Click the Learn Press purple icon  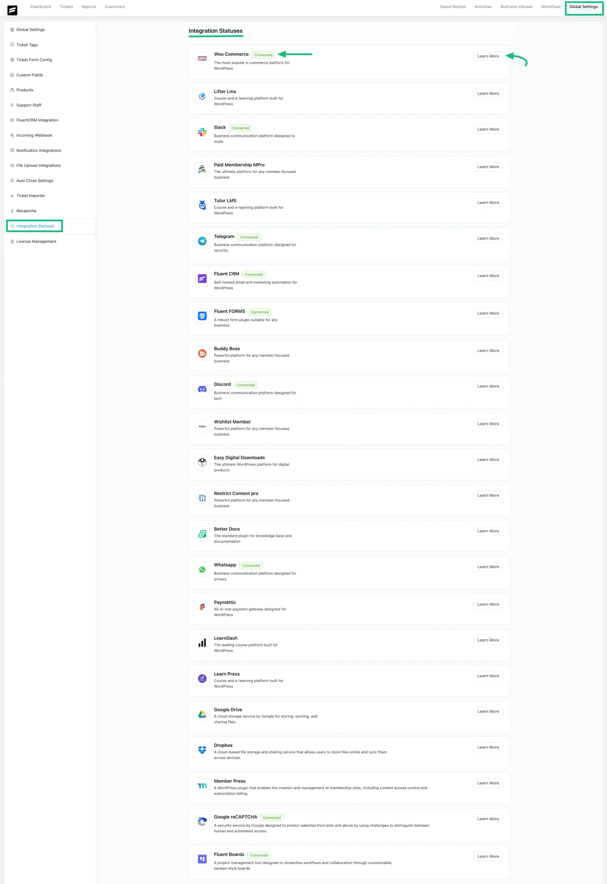(202, 679)
